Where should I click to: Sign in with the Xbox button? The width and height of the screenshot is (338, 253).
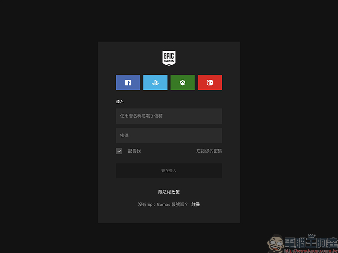pos(183,83)
